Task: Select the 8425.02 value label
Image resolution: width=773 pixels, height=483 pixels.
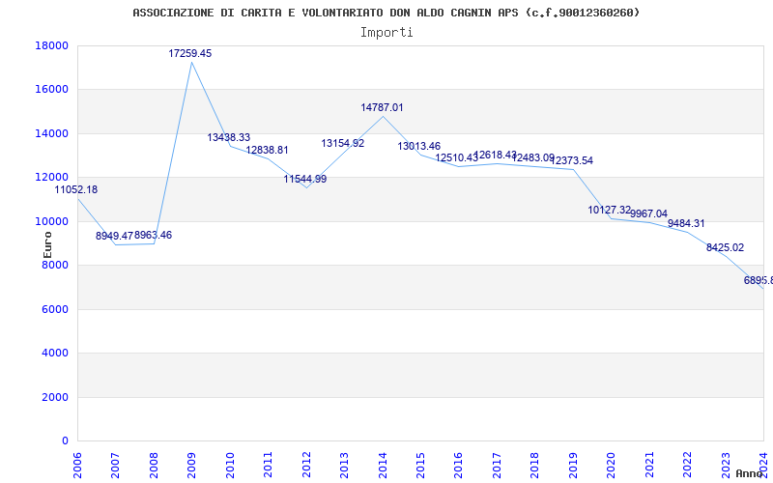Action: [725, 248]
